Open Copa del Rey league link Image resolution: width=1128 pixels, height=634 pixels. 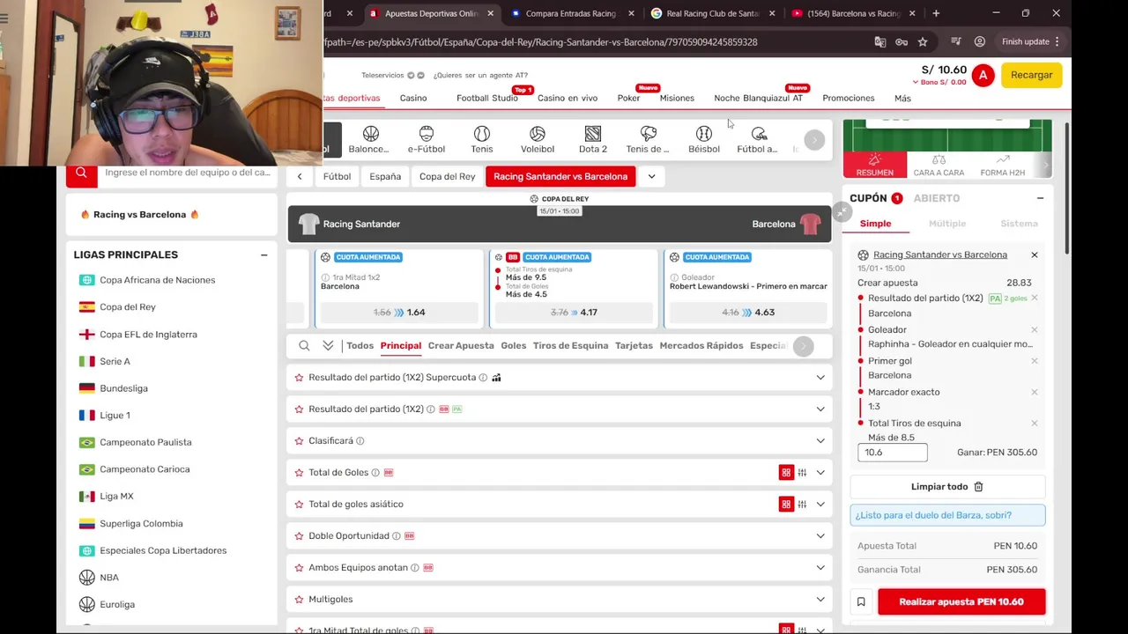click(128, 307)
